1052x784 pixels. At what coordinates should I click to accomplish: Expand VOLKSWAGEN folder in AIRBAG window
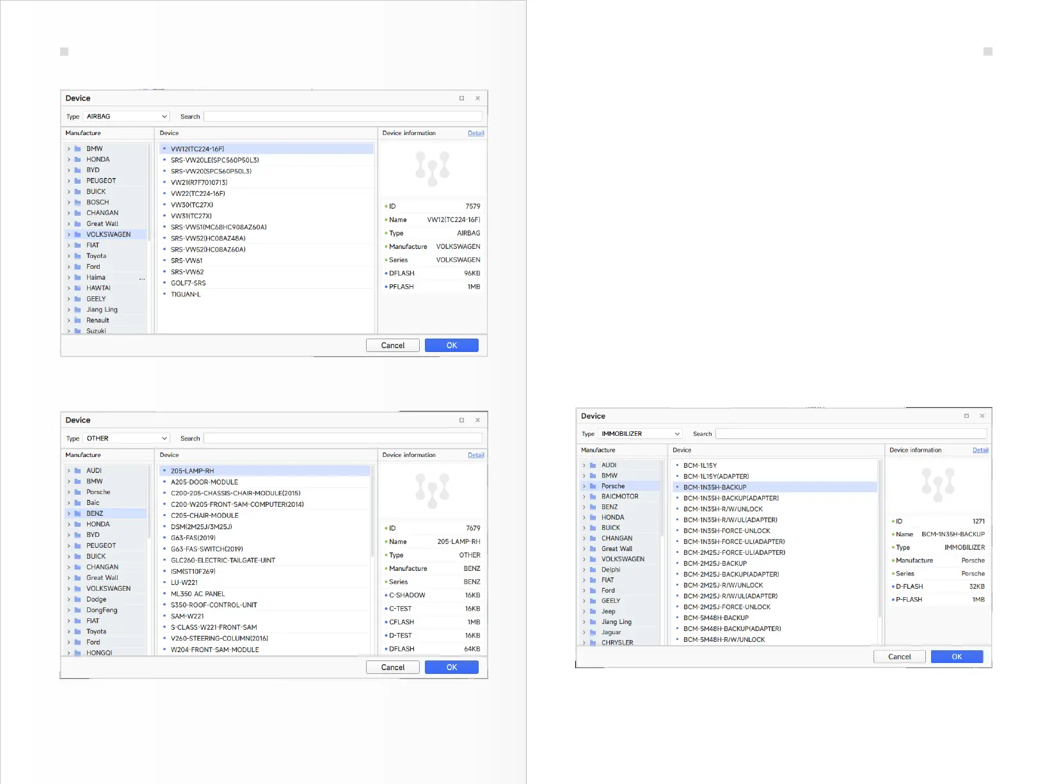69,235
